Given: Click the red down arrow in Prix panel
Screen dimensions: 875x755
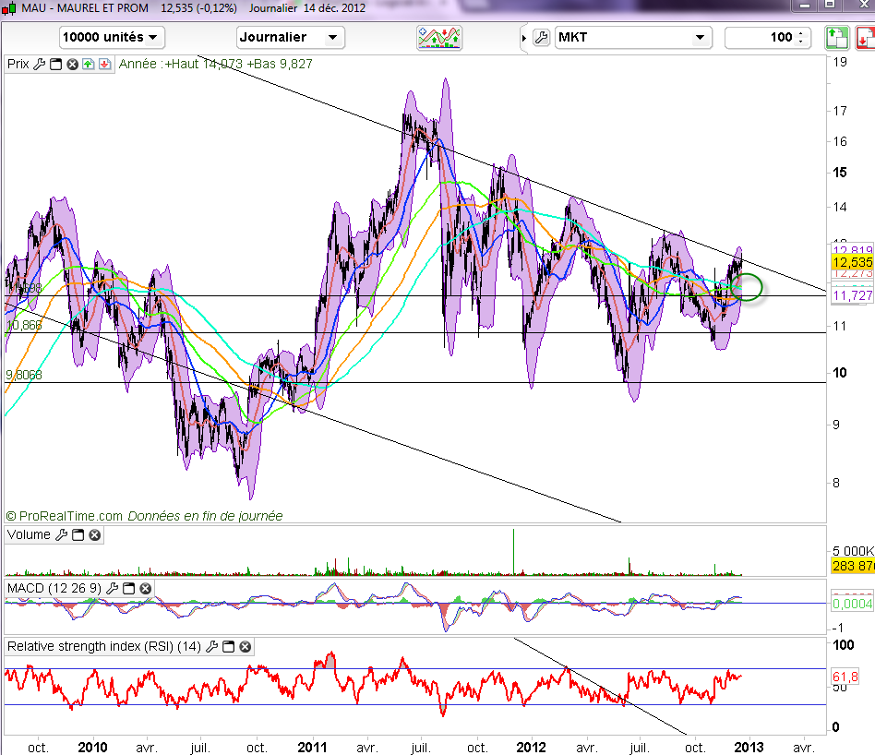Looking at the screenshot, I should pos(103,65).
